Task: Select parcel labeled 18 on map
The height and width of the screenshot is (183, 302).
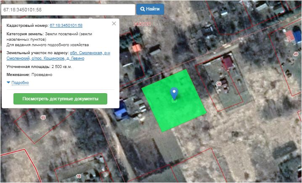Action: pos(79,176)
